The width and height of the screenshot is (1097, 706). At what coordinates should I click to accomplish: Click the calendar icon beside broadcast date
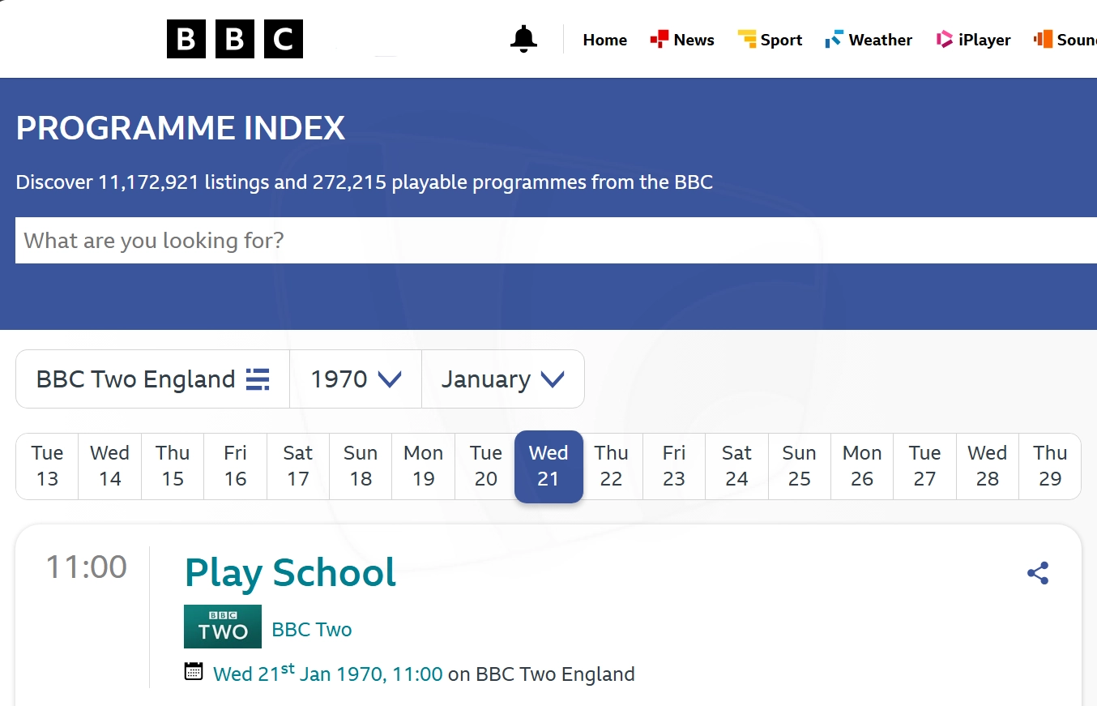(194, 671)
